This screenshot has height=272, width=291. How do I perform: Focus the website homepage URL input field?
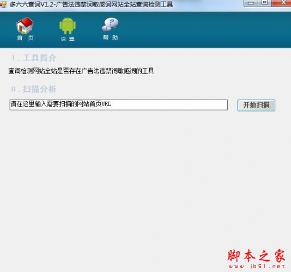(119, 105)
